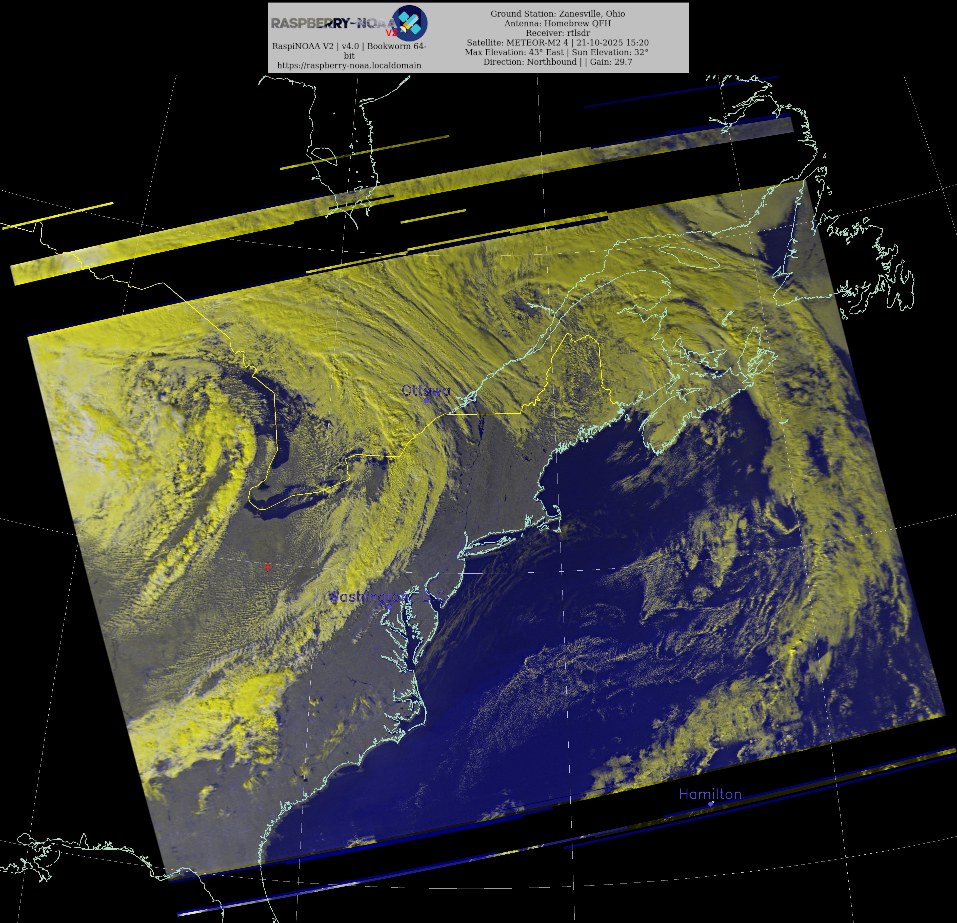Click the RaspiNOAA V2 v4.0 version text
Screen dimensions: 957x923
349,46
